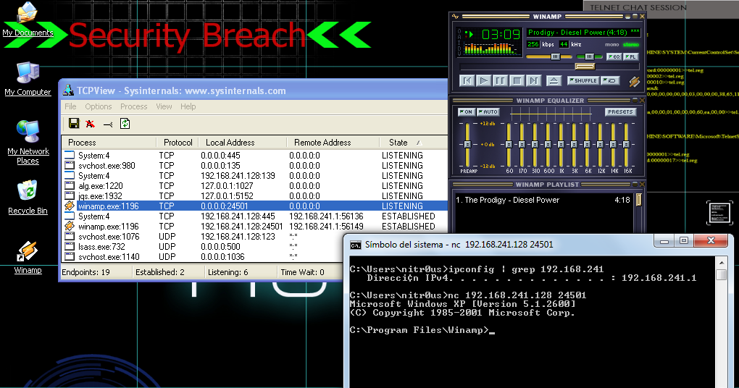Toggle SHUFFLE in Winamp
The image size is (739, 388).
click(x=583, y=80)
